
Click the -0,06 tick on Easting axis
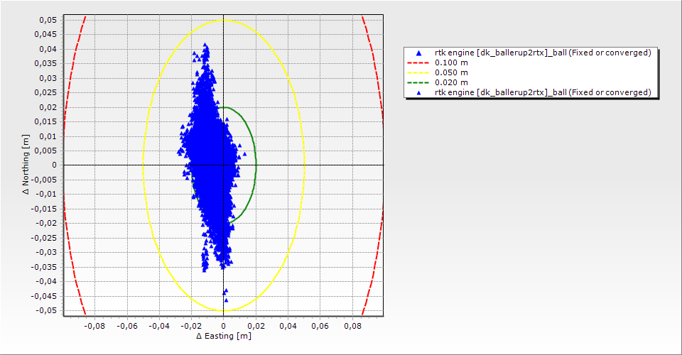click(127, 326)
